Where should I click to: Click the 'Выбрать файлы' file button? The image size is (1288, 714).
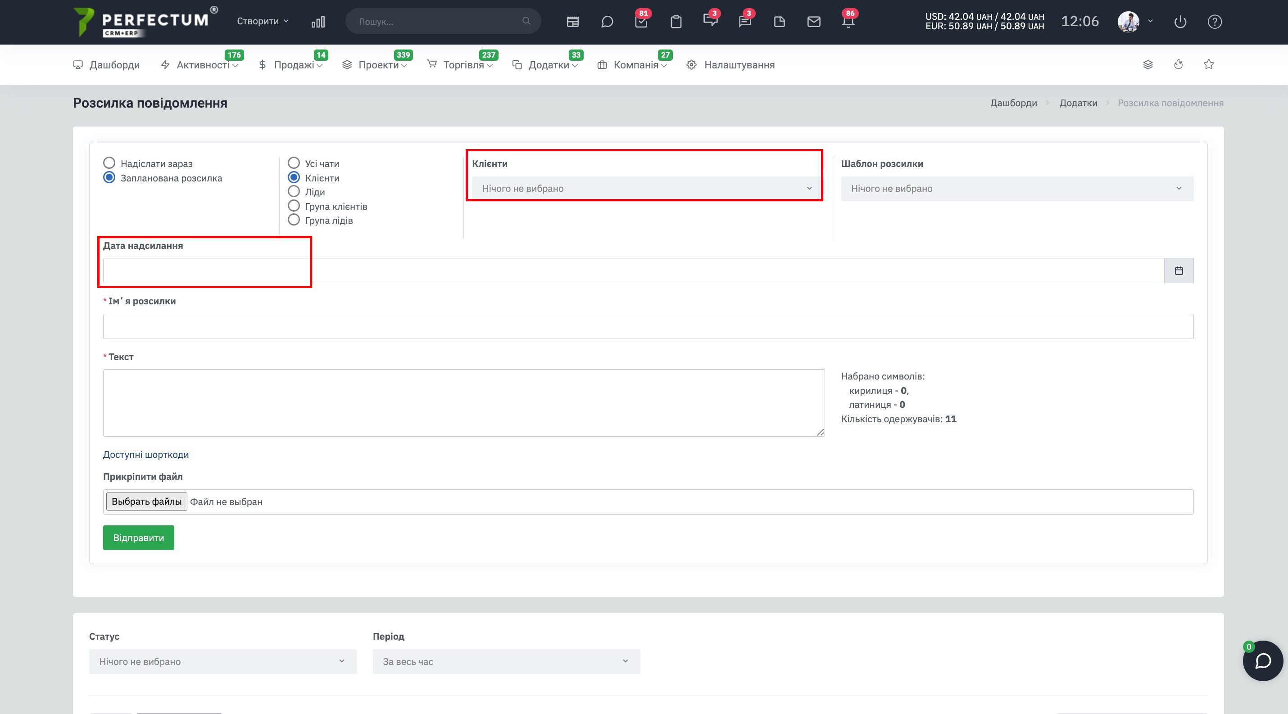tap(146, 501)
